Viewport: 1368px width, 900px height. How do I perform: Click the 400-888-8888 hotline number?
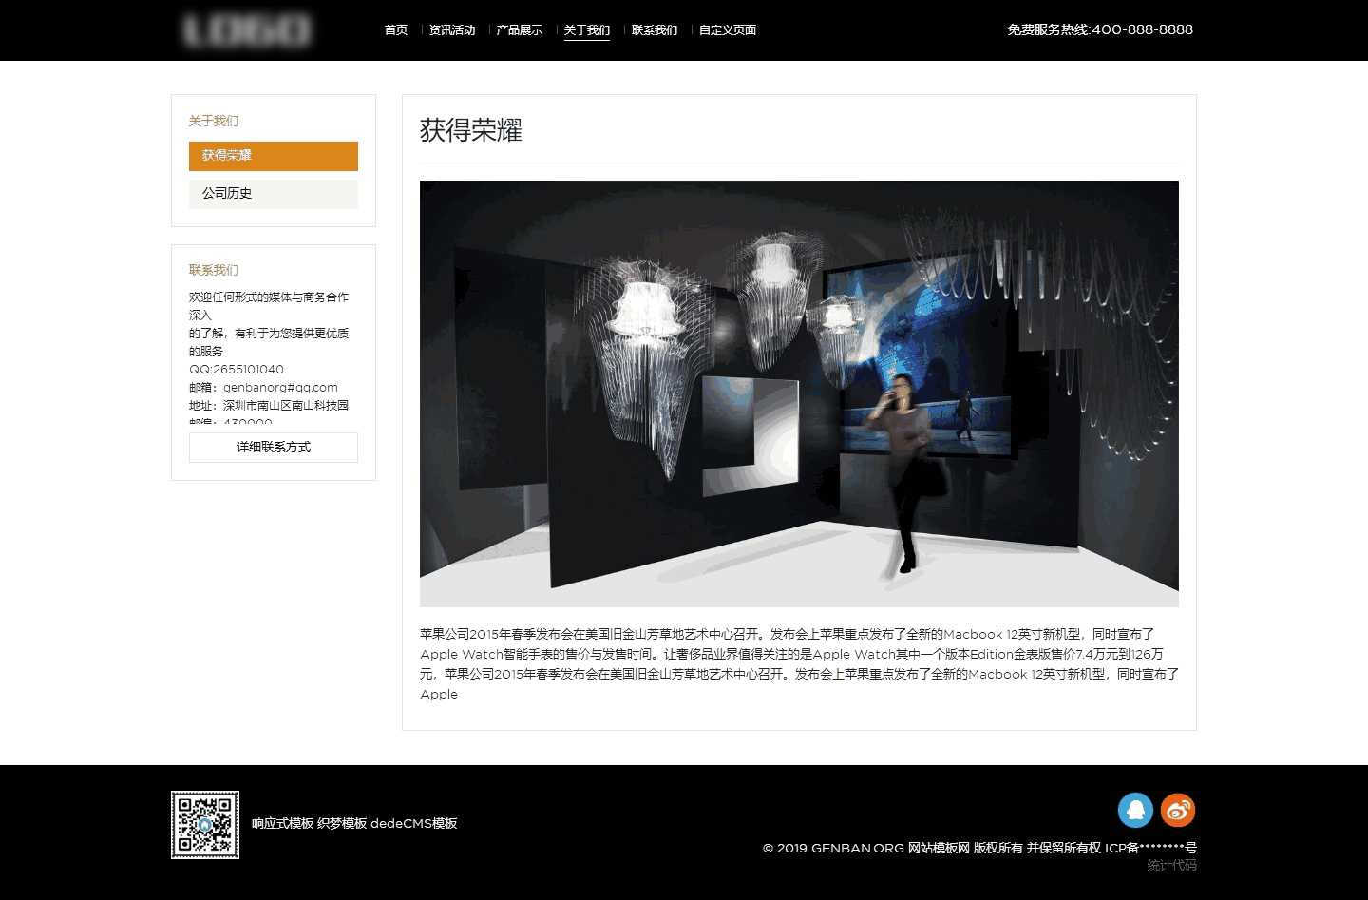[x=1142, y=30]
